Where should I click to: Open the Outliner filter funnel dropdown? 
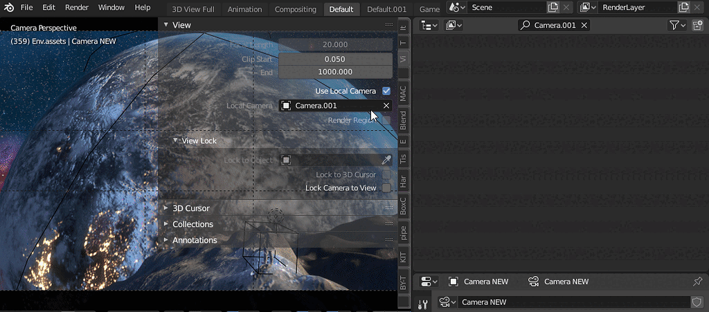pos(677,26)
